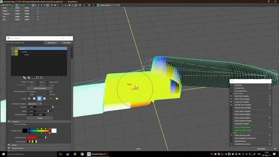The height and width of the screenshot is (157, 279).
Task: Choose Go to Bind Pose from the Skin menu
Action: [241, 91]
